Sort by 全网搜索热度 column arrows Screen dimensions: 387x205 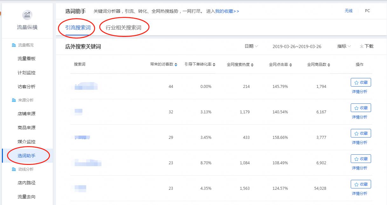tap(252, 65)
